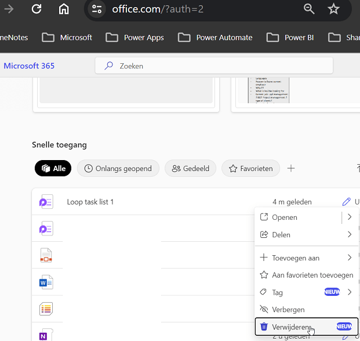Screen dimensions: 360x341
Task: Click the upload arrow icon right of filters
Action: (x=358, y=168)
